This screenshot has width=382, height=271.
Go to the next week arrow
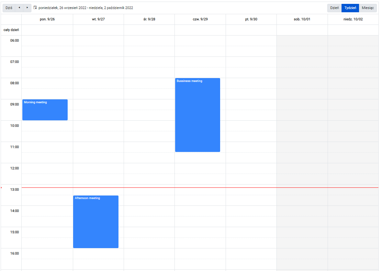click(x=27, y=8)
